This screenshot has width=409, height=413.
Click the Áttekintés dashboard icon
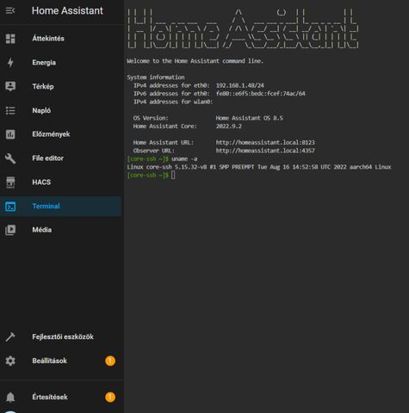(10, 39)
